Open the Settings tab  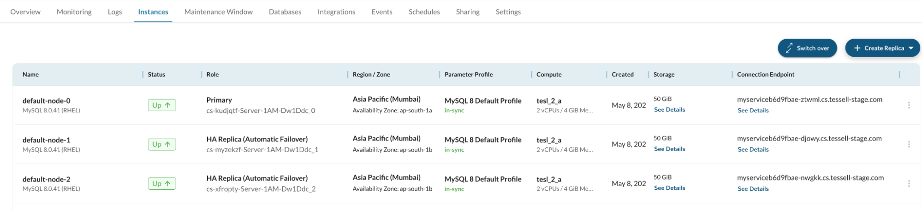point(508,12)
